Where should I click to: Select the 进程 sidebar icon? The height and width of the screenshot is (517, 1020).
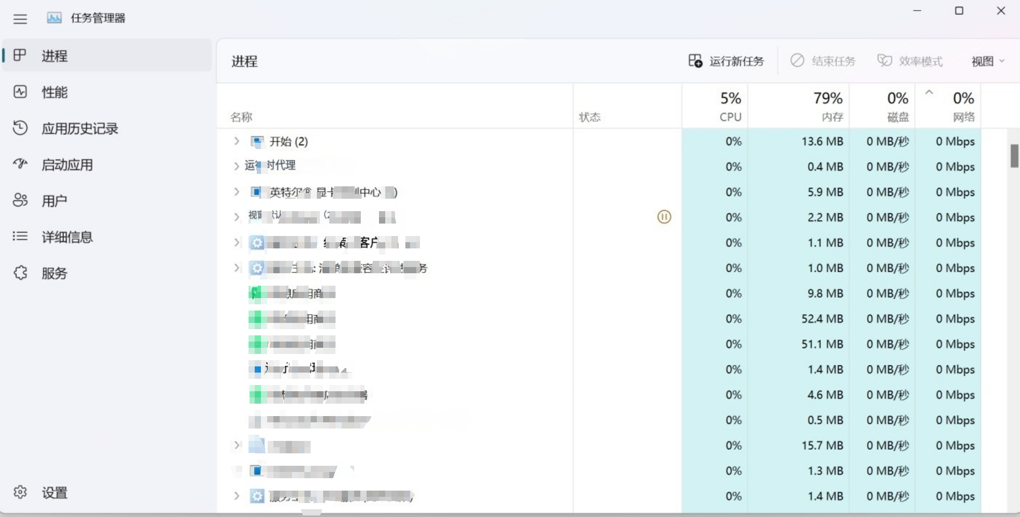pos(20,55)
